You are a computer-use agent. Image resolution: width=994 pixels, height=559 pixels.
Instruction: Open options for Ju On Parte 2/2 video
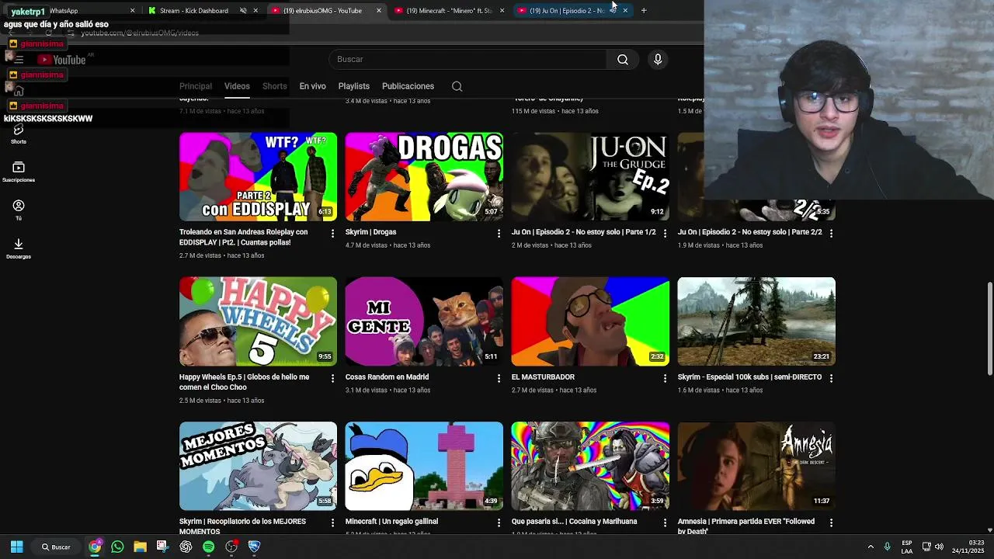click(831, 233)
